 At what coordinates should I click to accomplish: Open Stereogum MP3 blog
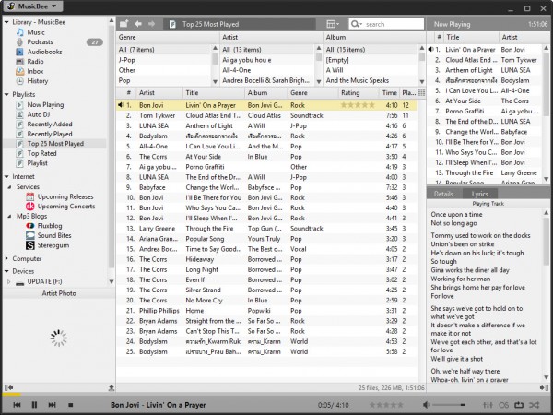[x=53, y=244]
